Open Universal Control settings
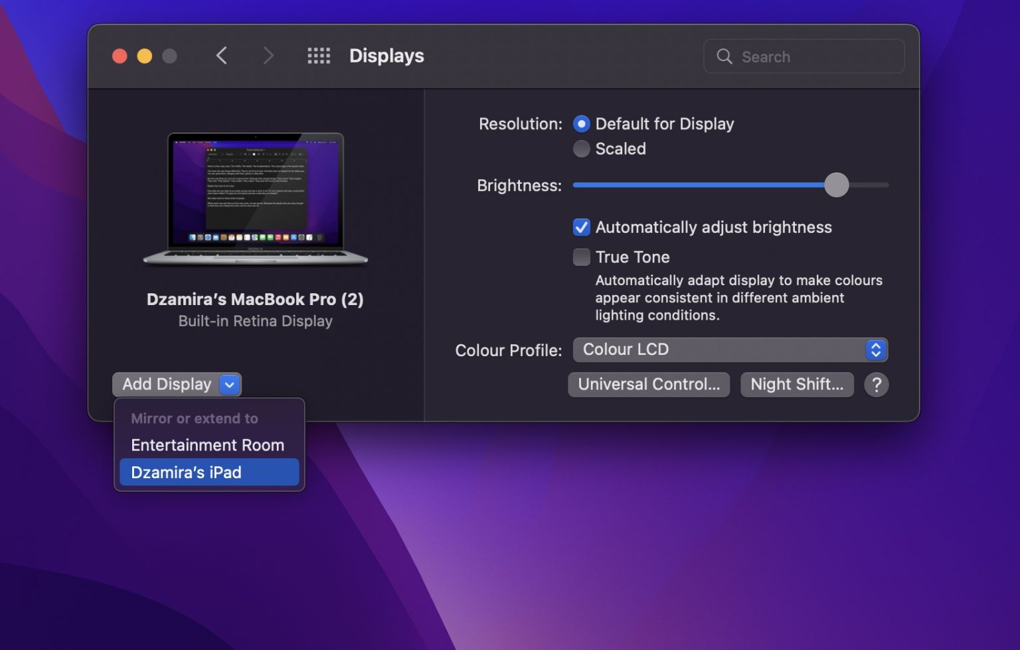The width and height of the screenshot is (1020, 650). coord(648,385)
